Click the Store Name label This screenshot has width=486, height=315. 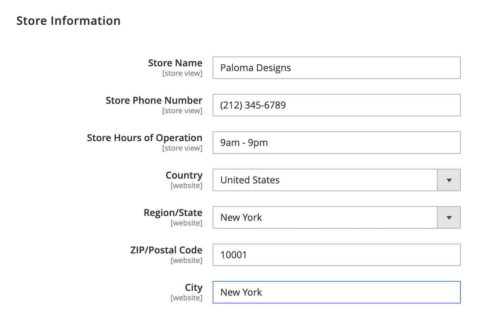[x=175, y=63]
